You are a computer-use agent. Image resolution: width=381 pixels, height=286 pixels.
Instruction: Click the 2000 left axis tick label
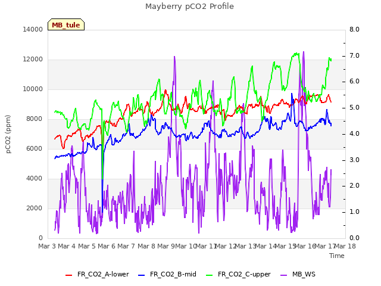pyautogui.click(x=35, y=208)
